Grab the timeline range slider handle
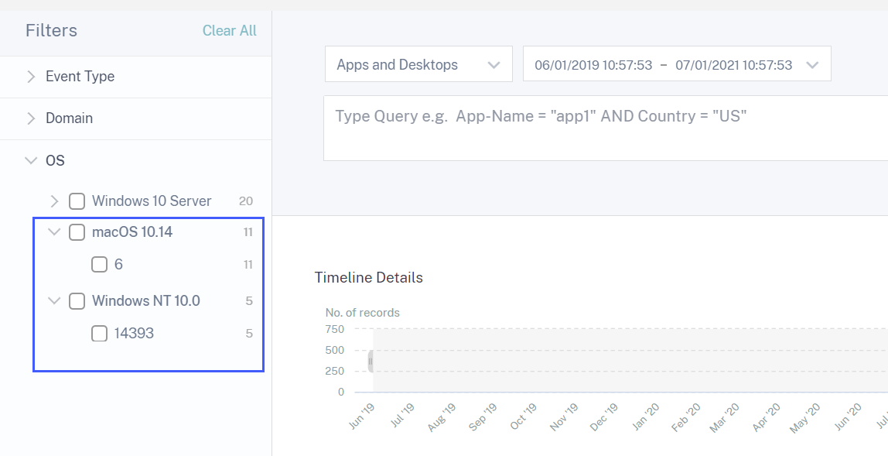Viewport: 888px width, 456px height. pos(371,362)
